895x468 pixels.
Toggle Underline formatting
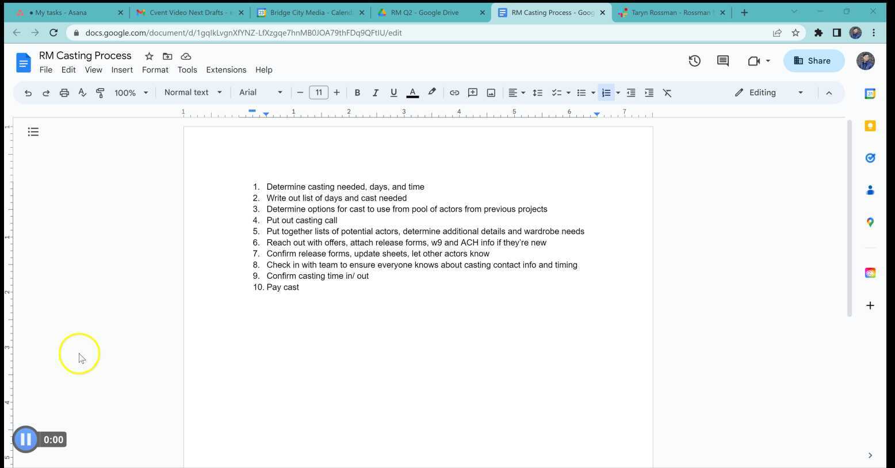click(x=393, y=93)
